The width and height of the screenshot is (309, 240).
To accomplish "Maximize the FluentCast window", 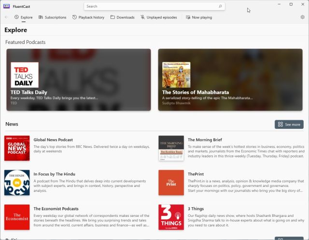I will [291, 4].
